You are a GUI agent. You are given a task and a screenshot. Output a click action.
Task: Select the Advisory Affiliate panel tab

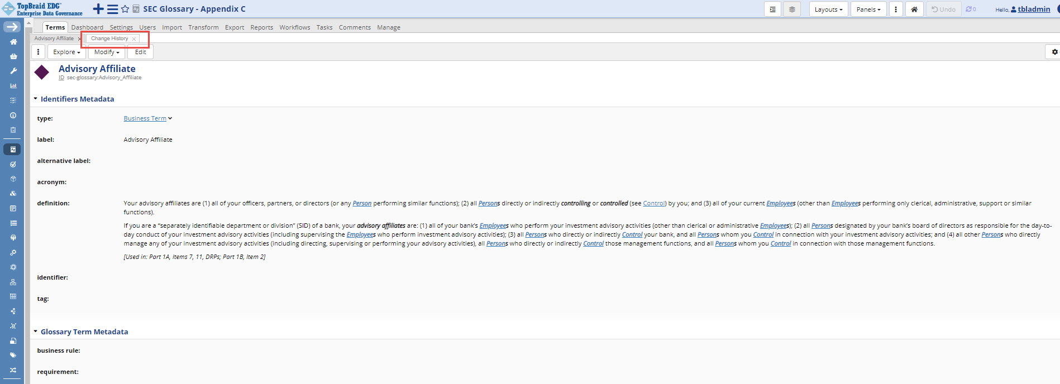(54, 39)
